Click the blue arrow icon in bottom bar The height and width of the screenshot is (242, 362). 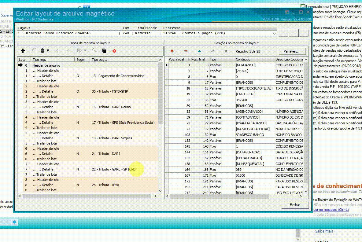pyautogui.click(x=14, y=222)
